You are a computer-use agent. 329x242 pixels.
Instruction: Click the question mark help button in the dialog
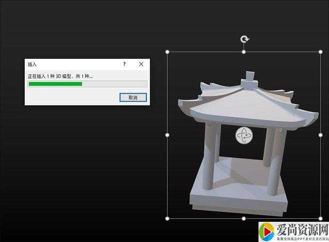tap(125, 64)
